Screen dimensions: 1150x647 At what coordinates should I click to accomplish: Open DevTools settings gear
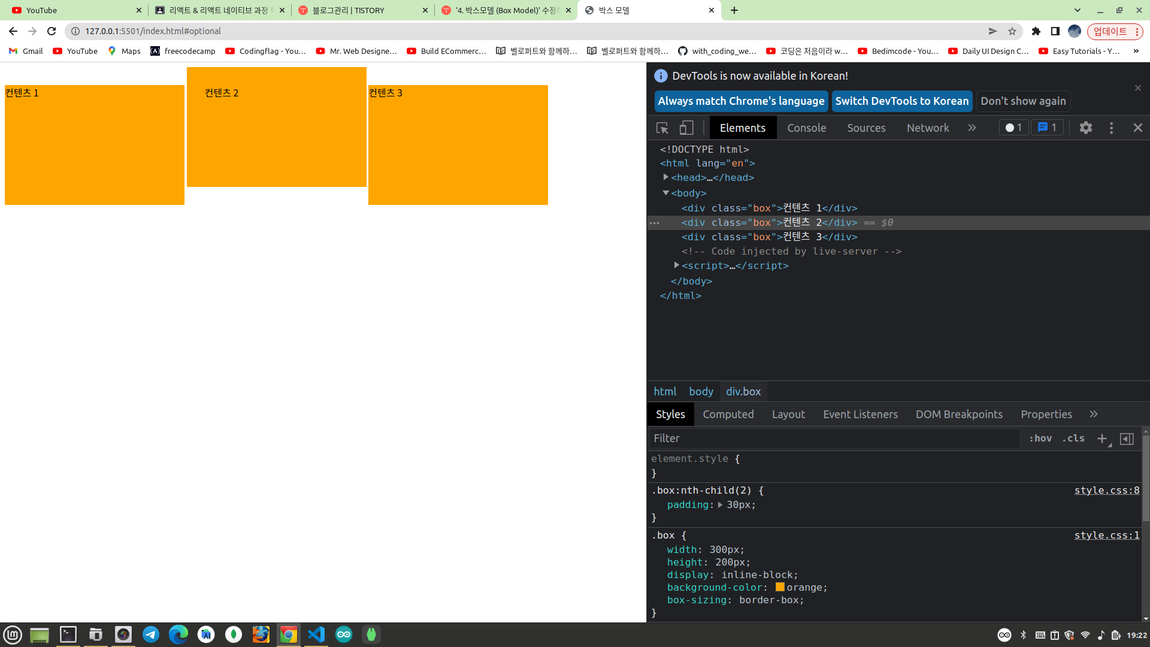[1085, 128]
